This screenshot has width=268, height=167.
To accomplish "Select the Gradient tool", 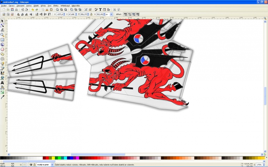I will pyautogui.click(x=2, y=92).
